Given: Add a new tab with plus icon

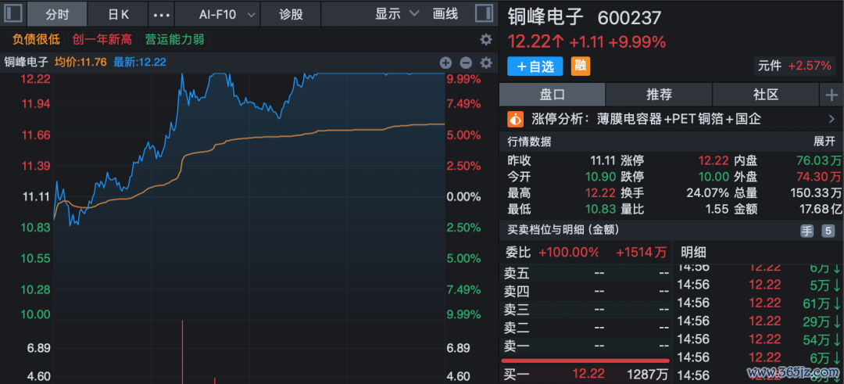Looking at the screenshot, I should (831, 95).
